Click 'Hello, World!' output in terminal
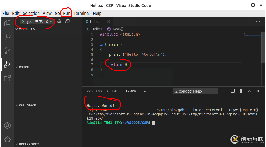266x147 pixels. (100, 106)
